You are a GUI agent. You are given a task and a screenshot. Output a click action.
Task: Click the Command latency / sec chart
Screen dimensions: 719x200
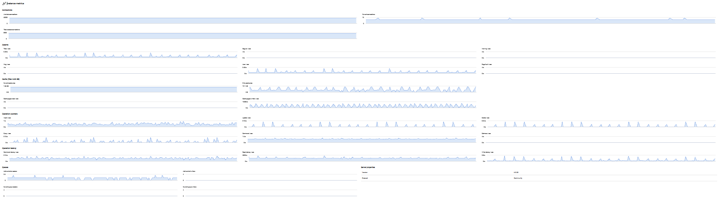click(123, 158)
